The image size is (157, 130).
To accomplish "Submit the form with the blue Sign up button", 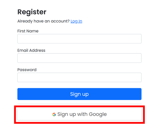I will click(x=79, y=94).
